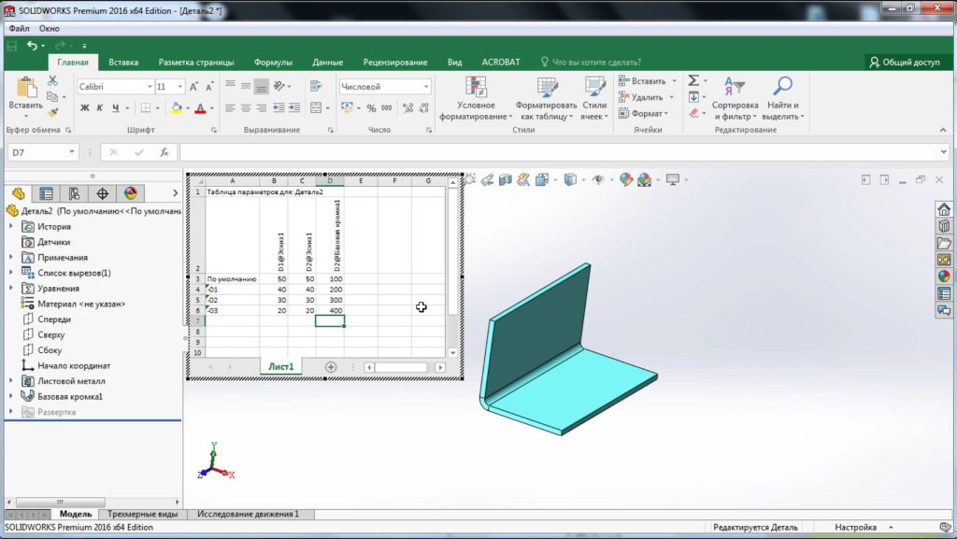Expand the Базовая кромка1 tree node
This screenshot has width=957, height=539.
coord(11,396)
